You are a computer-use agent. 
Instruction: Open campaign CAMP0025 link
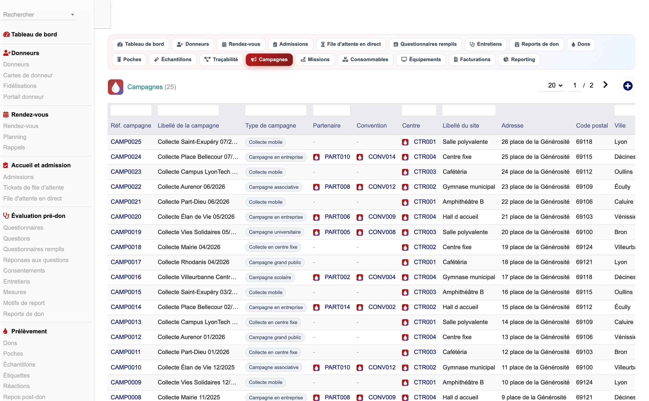click(126, 142)
